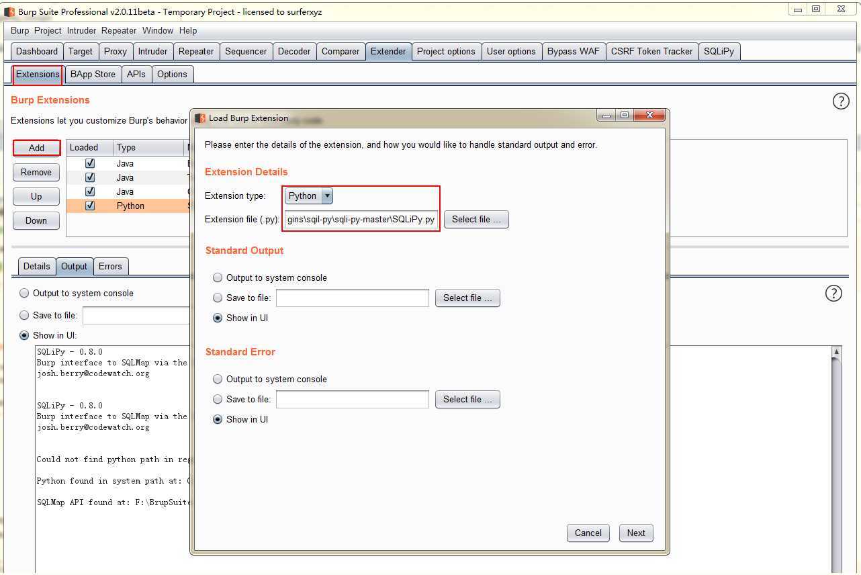Open the Repeater menu
This screenshot has width=861, height=575.
point(119,30)
